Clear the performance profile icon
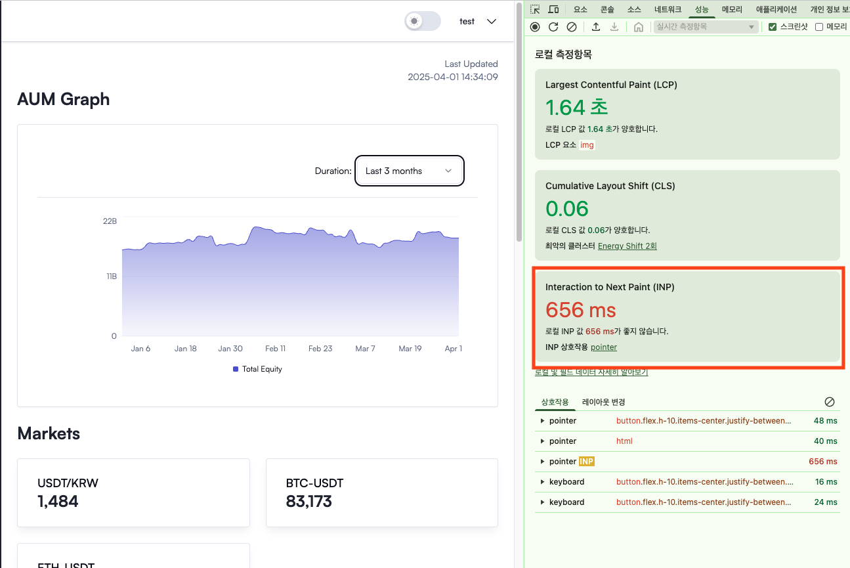Screen dimensions: 850x568 [x=572, y=27]
